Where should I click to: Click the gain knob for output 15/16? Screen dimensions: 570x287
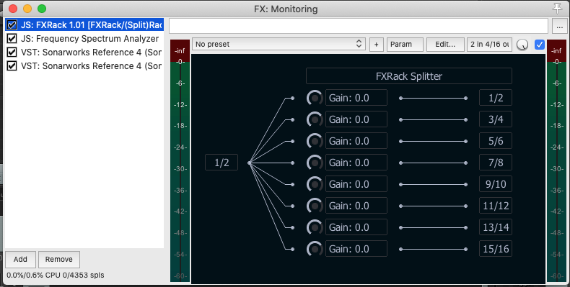click(x=315, y=249)
